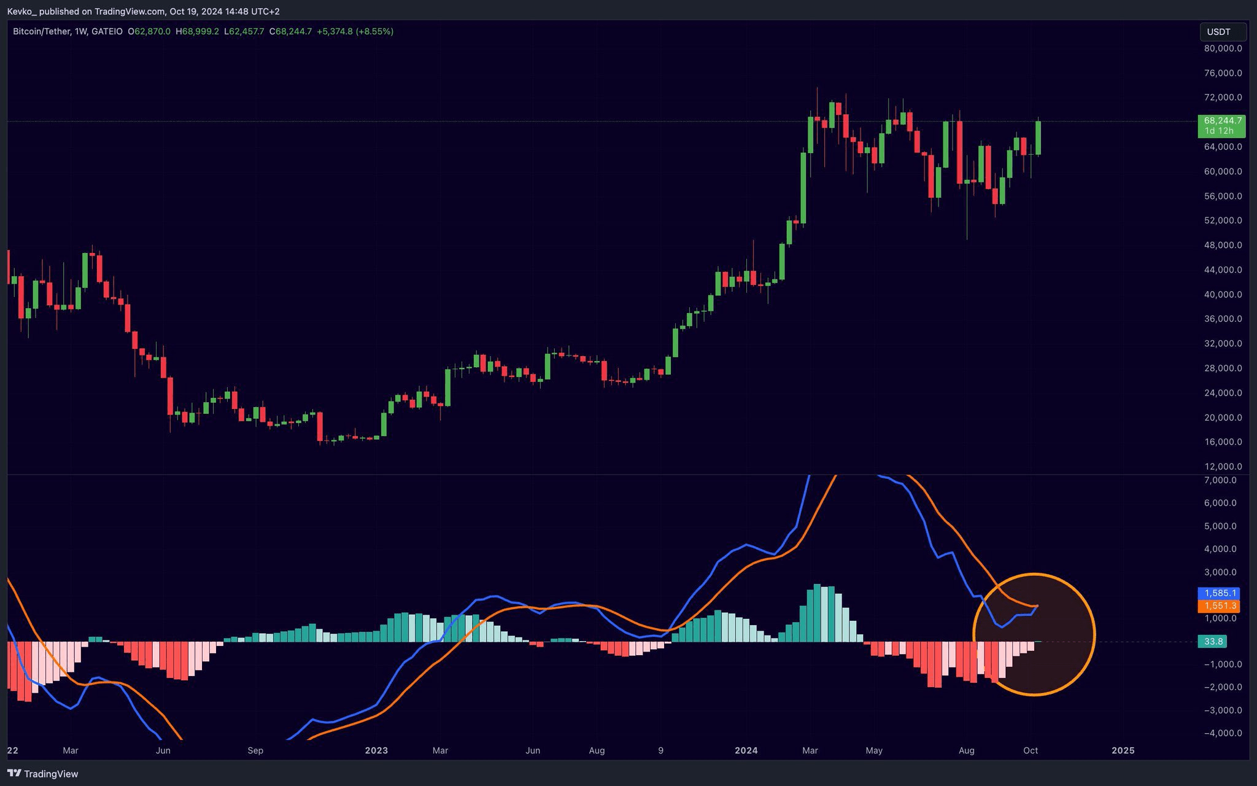Click the 2023 label on time axis
Screen dimensions: 1257x786
[x=376, y=750]
